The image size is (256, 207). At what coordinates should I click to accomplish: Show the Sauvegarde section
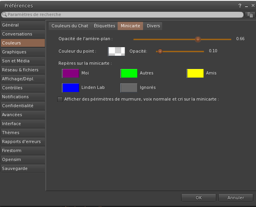coord(23,168)
